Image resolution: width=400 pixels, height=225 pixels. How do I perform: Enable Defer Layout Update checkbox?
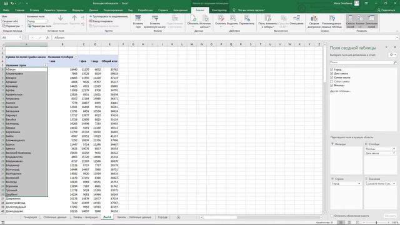click(332, 216)
